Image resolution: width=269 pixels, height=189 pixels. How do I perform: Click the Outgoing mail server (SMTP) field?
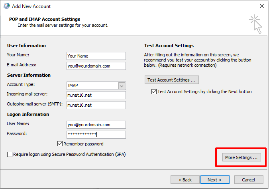(96, 105)
